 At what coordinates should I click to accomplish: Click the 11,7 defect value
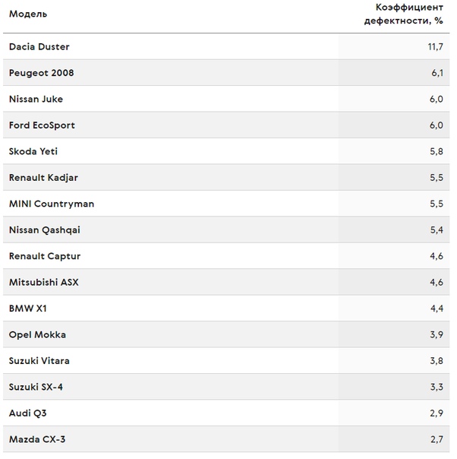[x=436, y=47]
